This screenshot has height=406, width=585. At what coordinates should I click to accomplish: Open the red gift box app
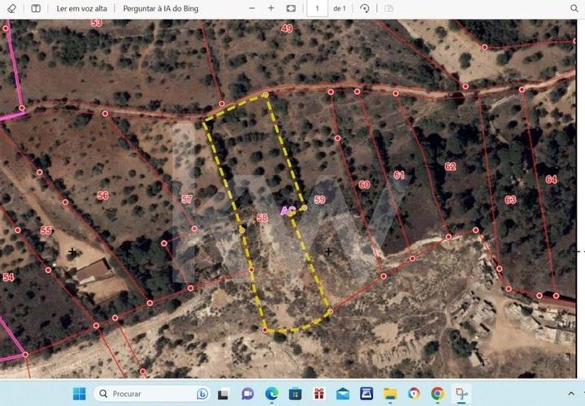click(x=319, y=394)
